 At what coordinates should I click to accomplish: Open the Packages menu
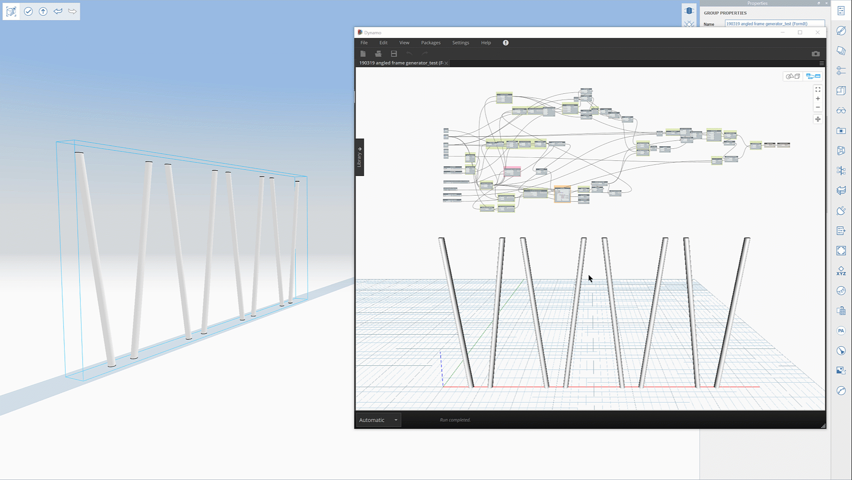430,43
